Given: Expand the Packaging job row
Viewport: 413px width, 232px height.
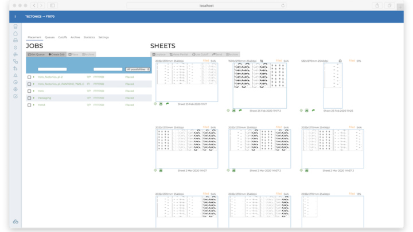Looking at the screenshot, I should [x=34, y=98].
